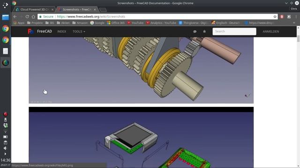Click the red recording tray icon

point(5,114)
